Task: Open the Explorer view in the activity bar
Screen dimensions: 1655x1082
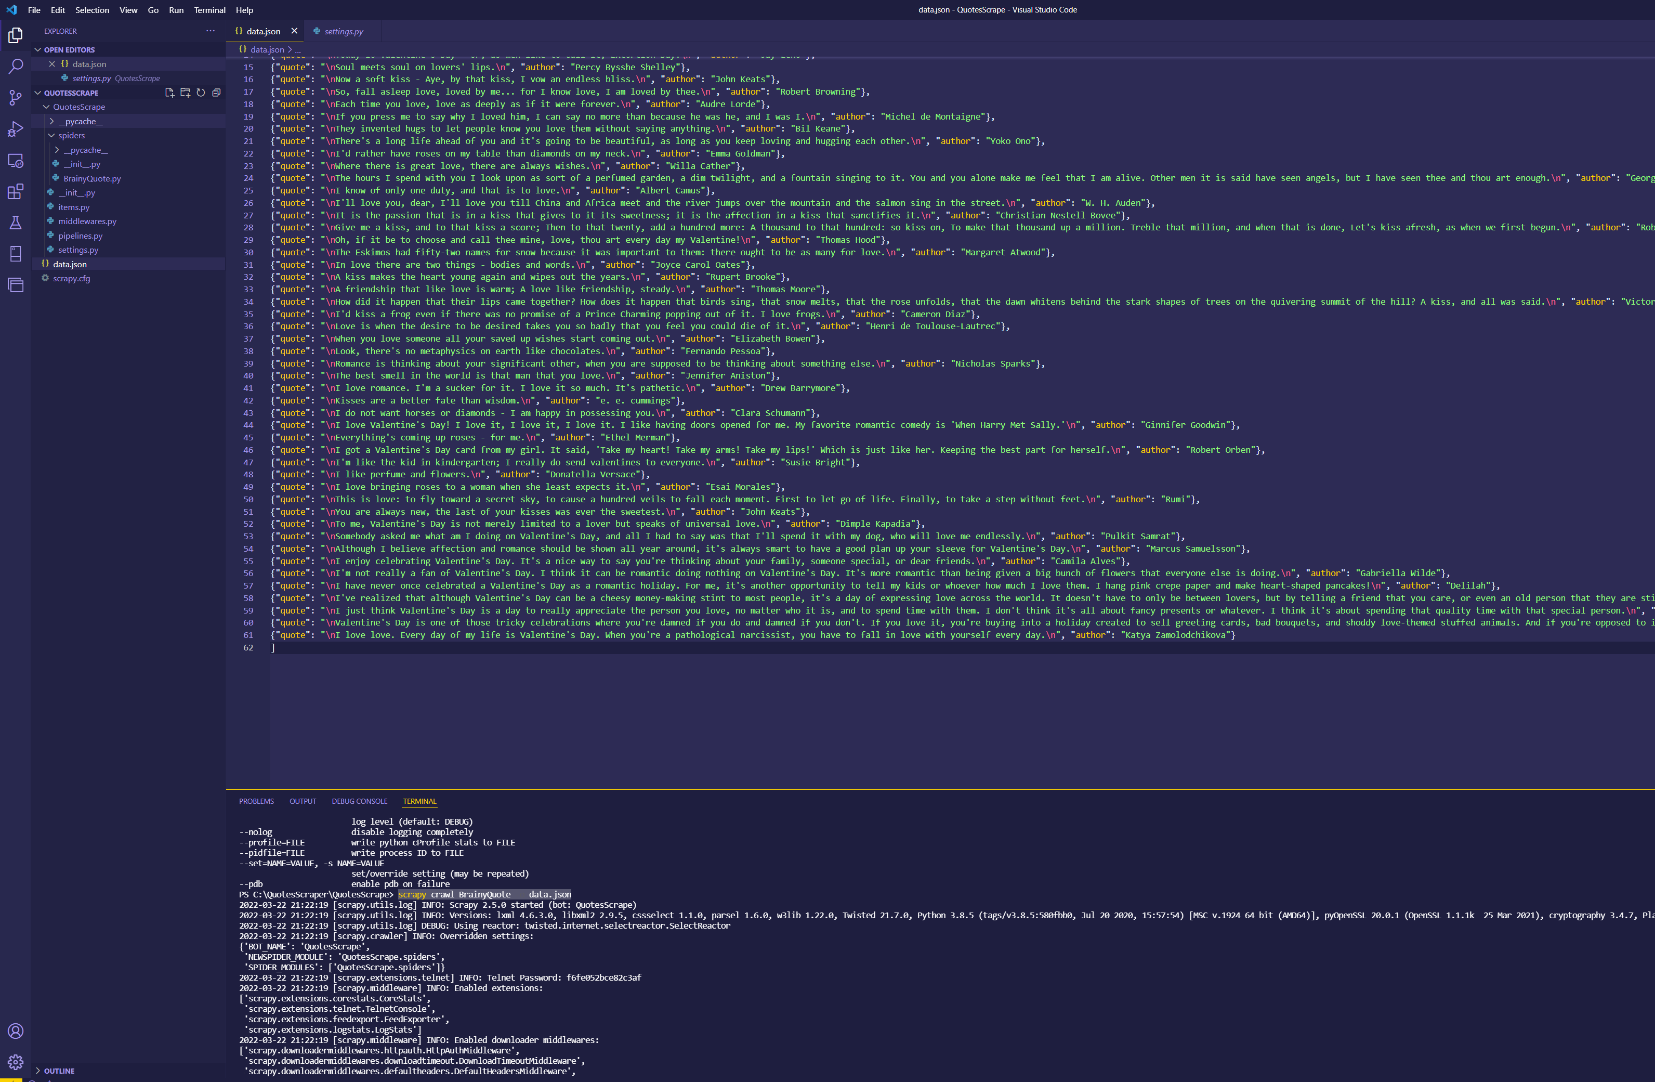Action: pos(15,35)
